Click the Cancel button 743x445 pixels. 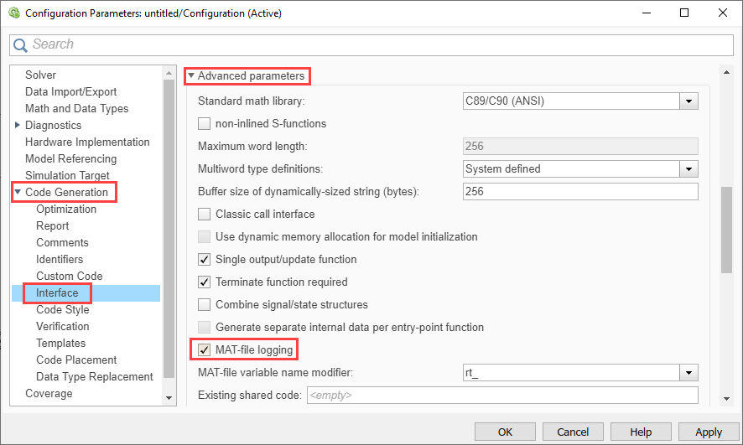click(573, 432)
